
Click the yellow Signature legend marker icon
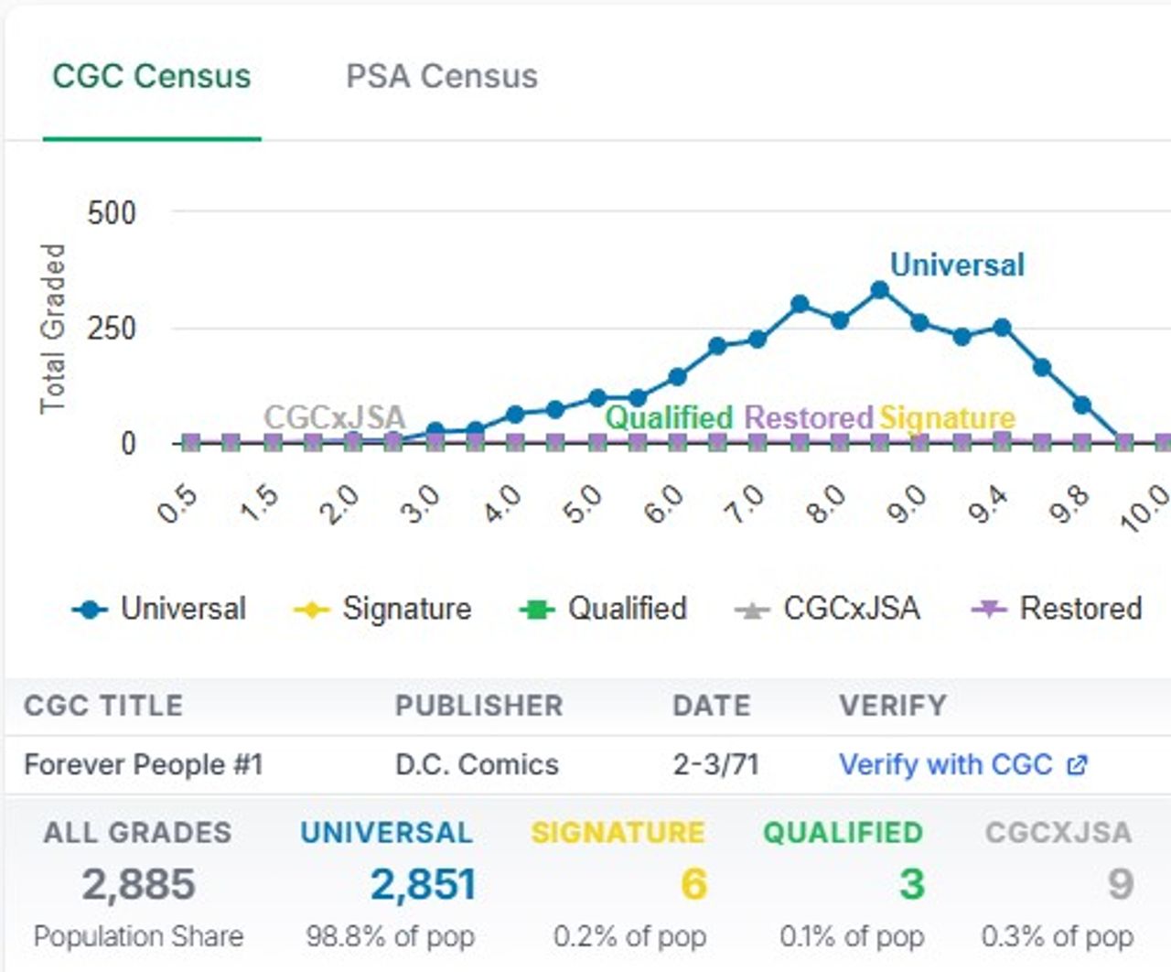point(311,610)
